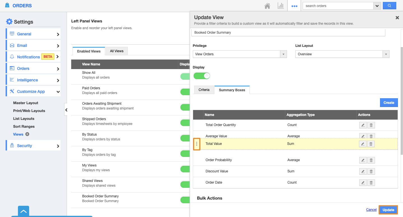Expand the search orders dropdown arrow
Image resolution: width=403 pixels, height=217 pixels.
pyautogui.click(x=377, y=6)
